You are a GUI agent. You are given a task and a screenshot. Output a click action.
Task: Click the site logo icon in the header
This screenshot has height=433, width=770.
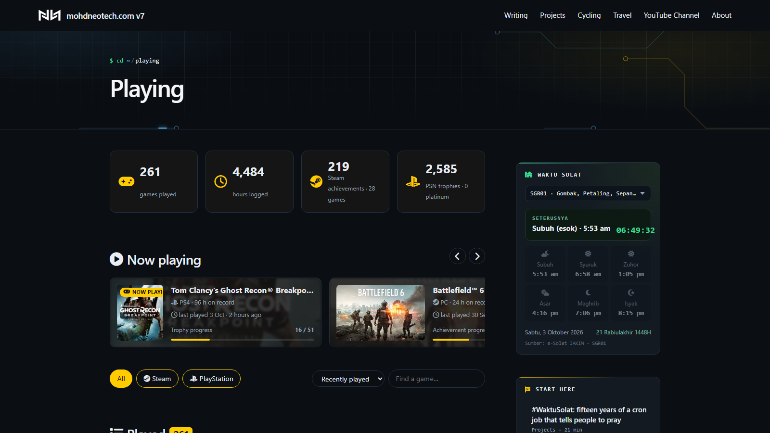point(50,15)
